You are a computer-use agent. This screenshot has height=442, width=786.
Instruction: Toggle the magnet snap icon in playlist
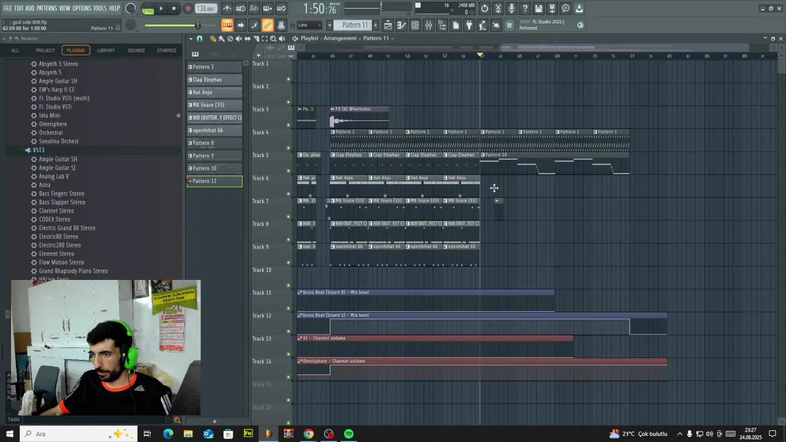(x=200, y=39)
